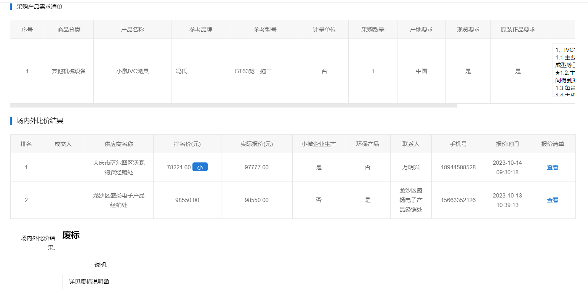Click the horizontal scrollbar under the product table
588x289 pixels.
(x=233, y=106)
